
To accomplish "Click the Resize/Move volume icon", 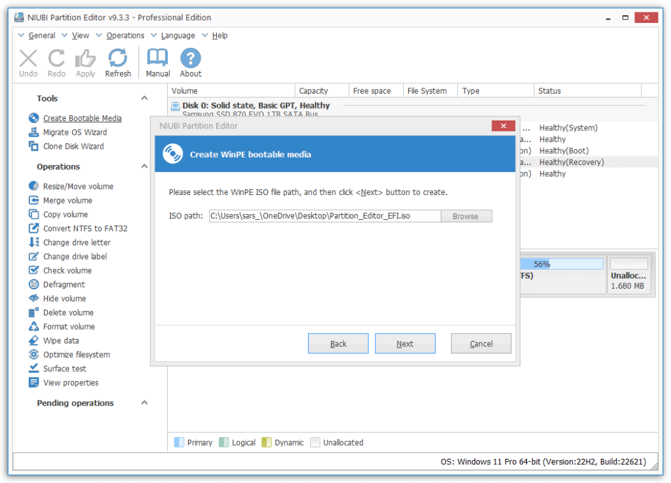I will (x=34, y=186).
